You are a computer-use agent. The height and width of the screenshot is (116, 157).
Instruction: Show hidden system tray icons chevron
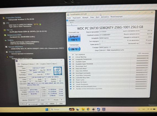pos(139,109)
